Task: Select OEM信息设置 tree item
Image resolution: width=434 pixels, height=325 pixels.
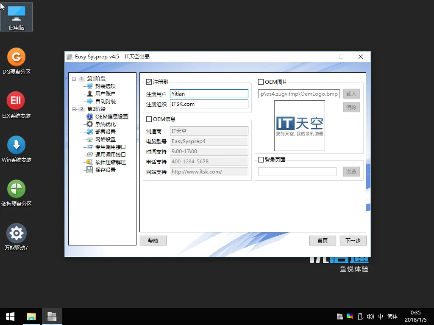Action: (x=111, y=117)
